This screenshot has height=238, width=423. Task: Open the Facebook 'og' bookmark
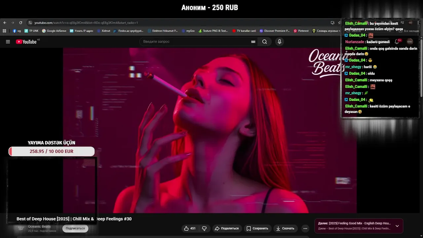pyautogui.click(x=17, y=31)
